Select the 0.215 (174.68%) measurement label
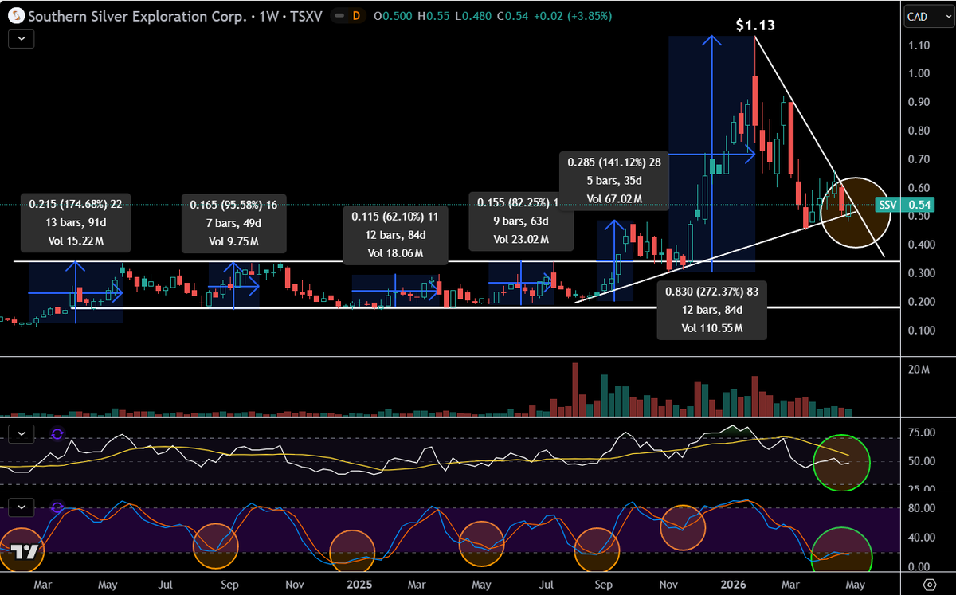 pyautogui.click(x=76, y=223)
